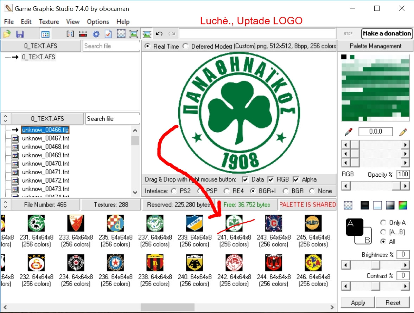Click the Palette Management header button

tap(375, 46)
